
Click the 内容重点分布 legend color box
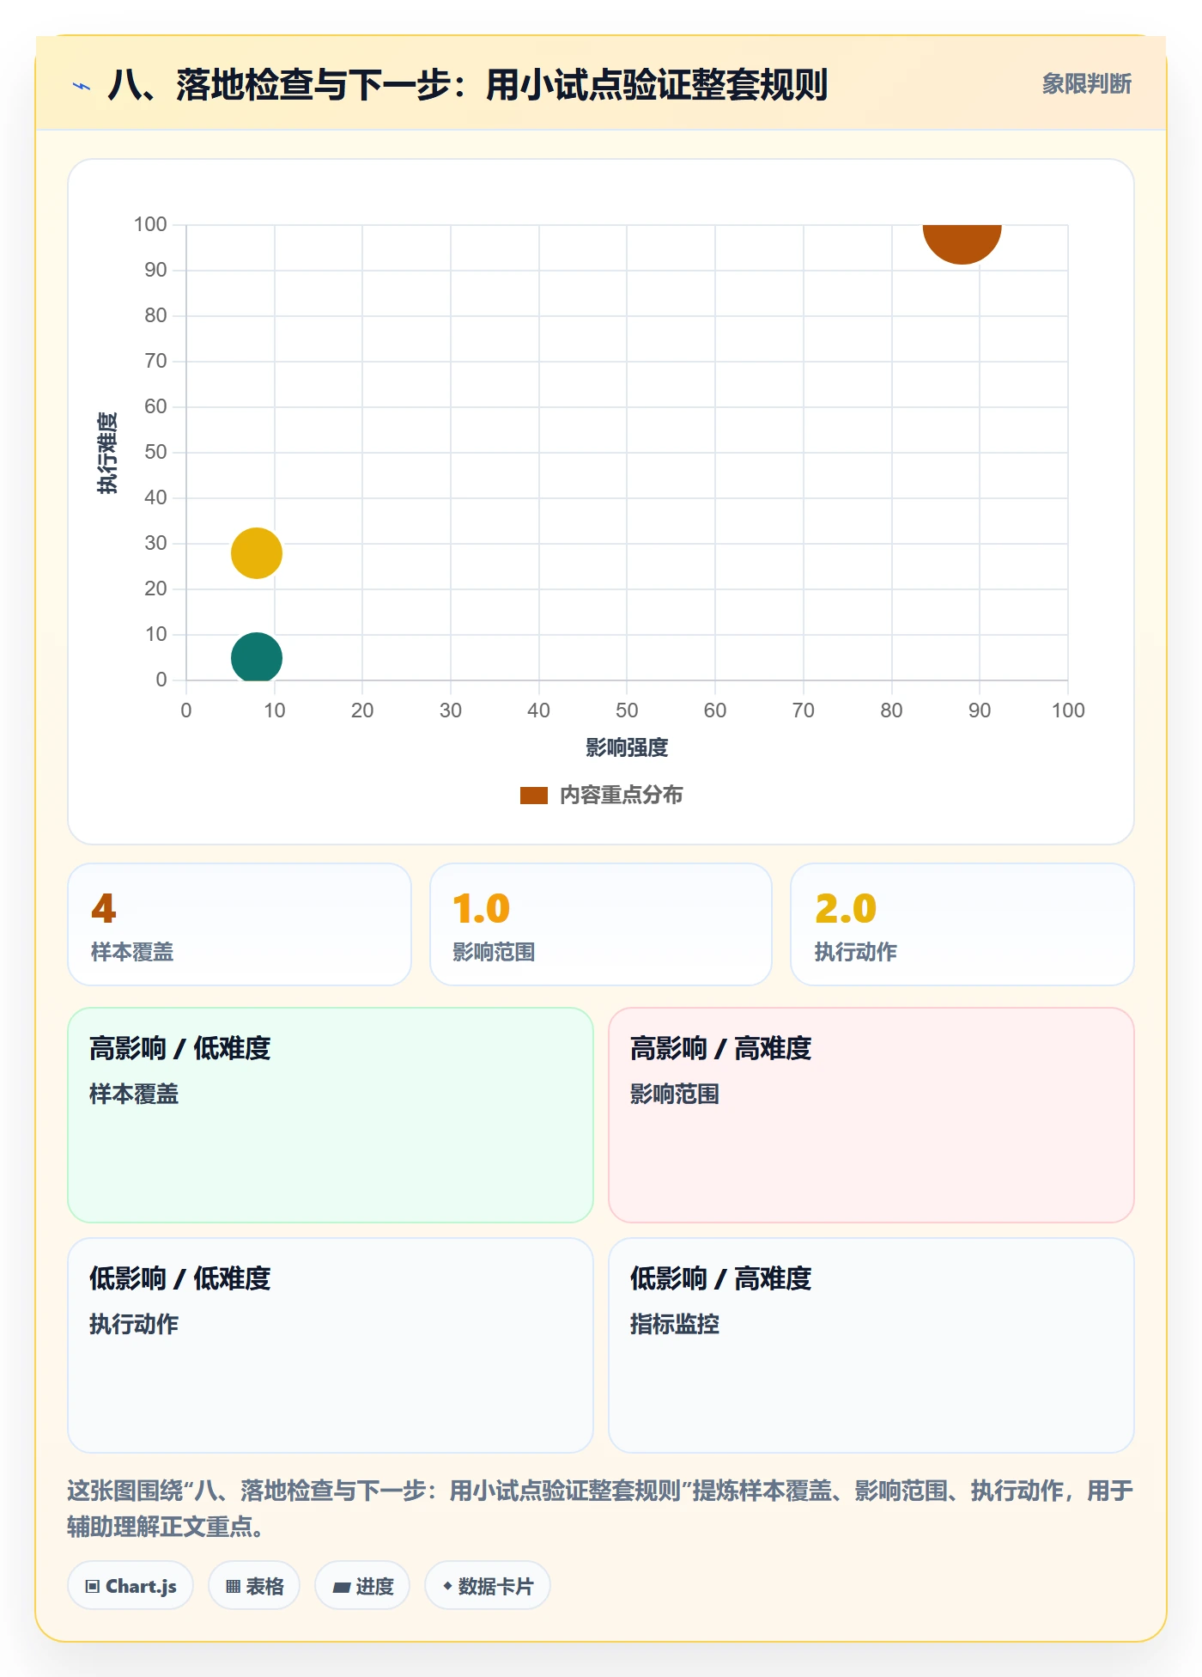click(x=534, y=796)
